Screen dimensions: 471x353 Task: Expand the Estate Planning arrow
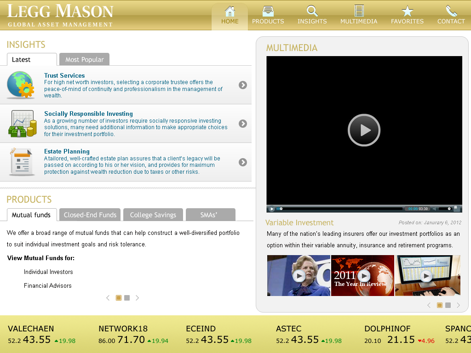243,162
